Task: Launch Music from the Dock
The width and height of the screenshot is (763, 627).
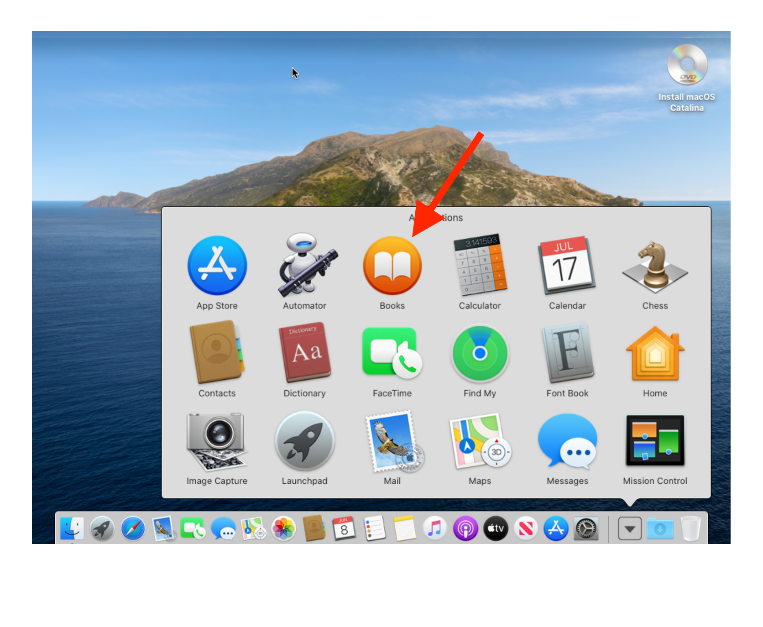Action: pos(435,529)
